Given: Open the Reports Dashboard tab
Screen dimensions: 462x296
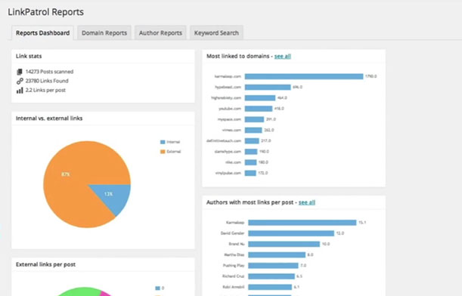Looking at the screenshot, I should (x=43, y=33).
